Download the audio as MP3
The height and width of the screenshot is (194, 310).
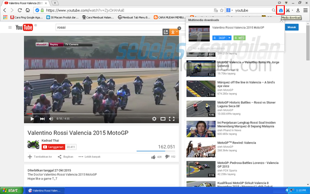(239, 38)
